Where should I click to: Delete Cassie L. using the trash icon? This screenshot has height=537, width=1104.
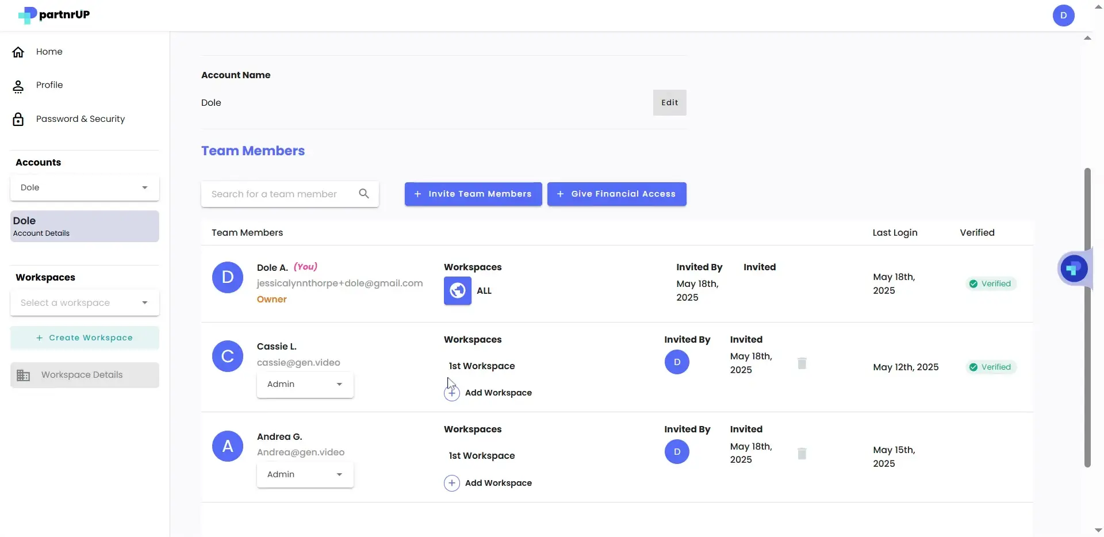pyautogui.click(x=802, y=363)
